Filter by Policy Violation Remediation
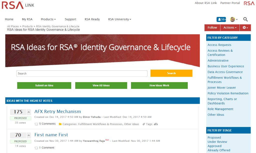256x153 pixels. pos(228,93)
